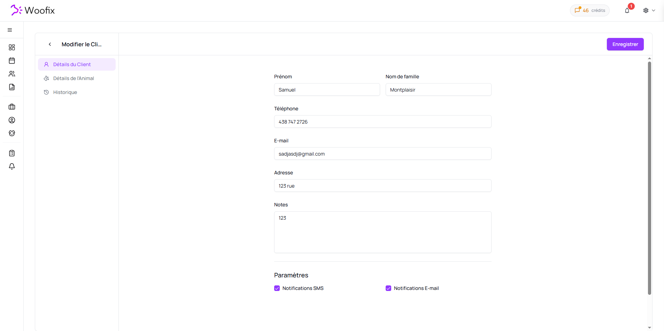Open the dashboard grid icon in sidebar
The width and height of the screenshot is (664, 331).
(12, 47)
